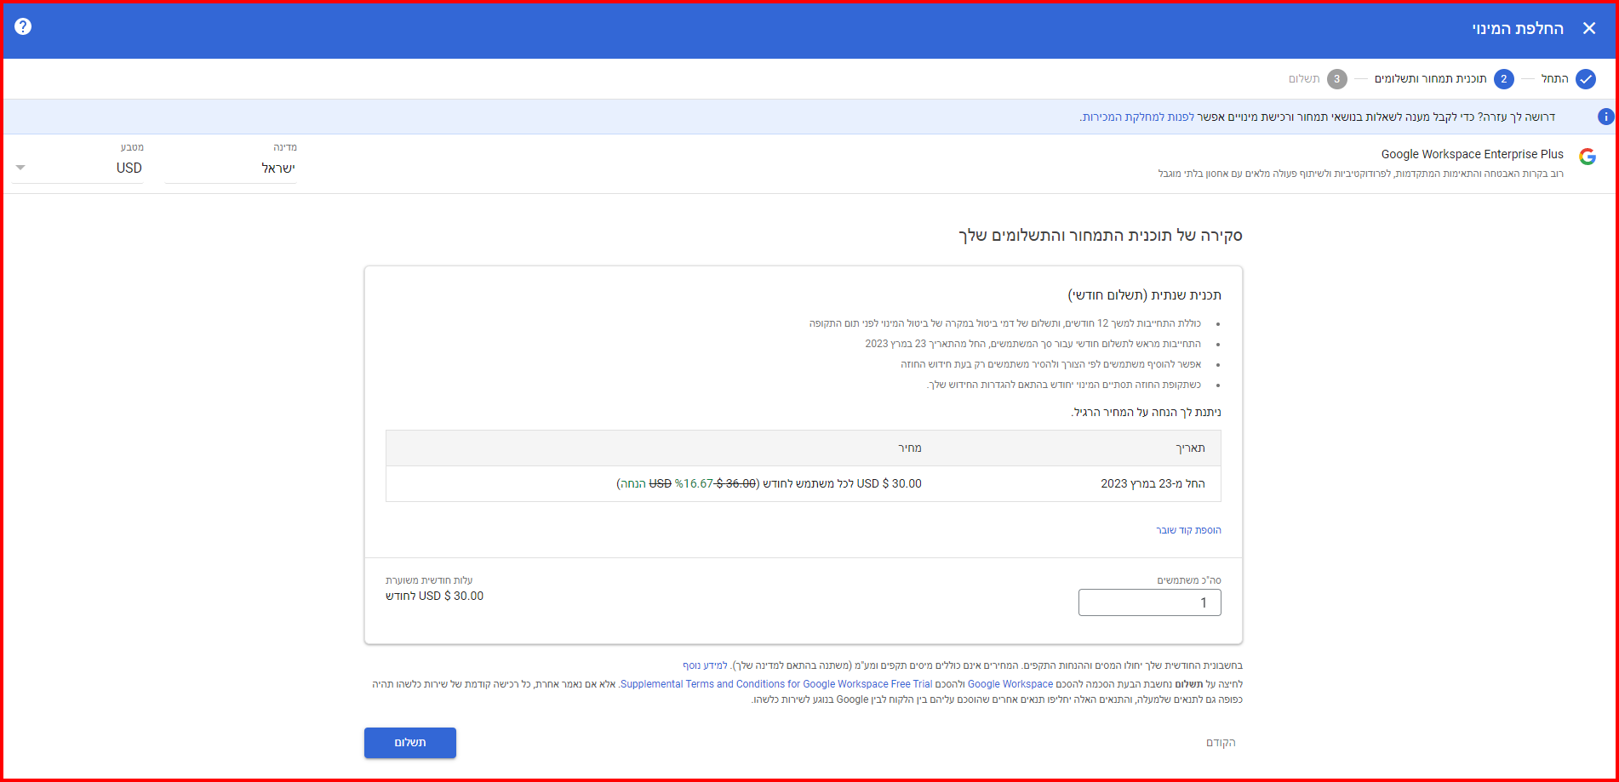Go back with the הקודם button
The image size is (1619, 782).
pyautogui.click(x=1221, y=743)
